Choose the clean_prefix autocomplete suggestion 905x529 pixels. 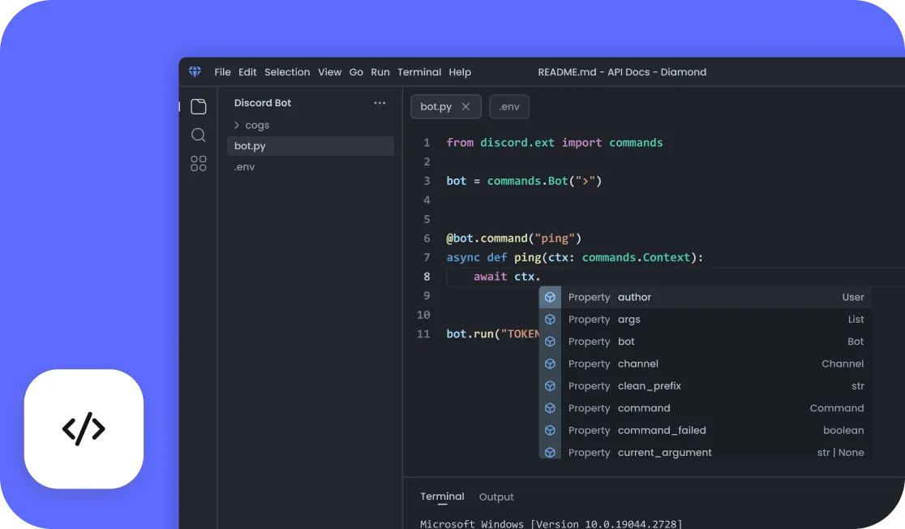click(649, 386)
